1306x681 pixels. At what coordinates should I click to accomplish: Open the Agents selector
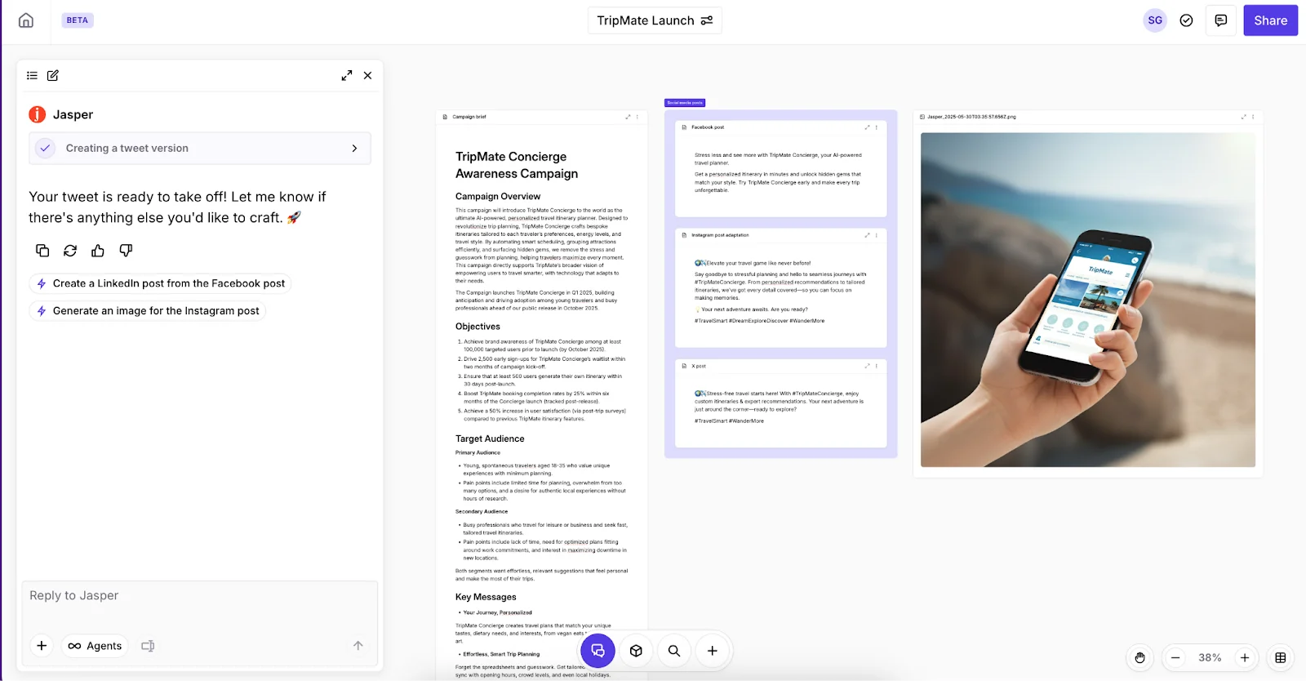coord(96,646)
